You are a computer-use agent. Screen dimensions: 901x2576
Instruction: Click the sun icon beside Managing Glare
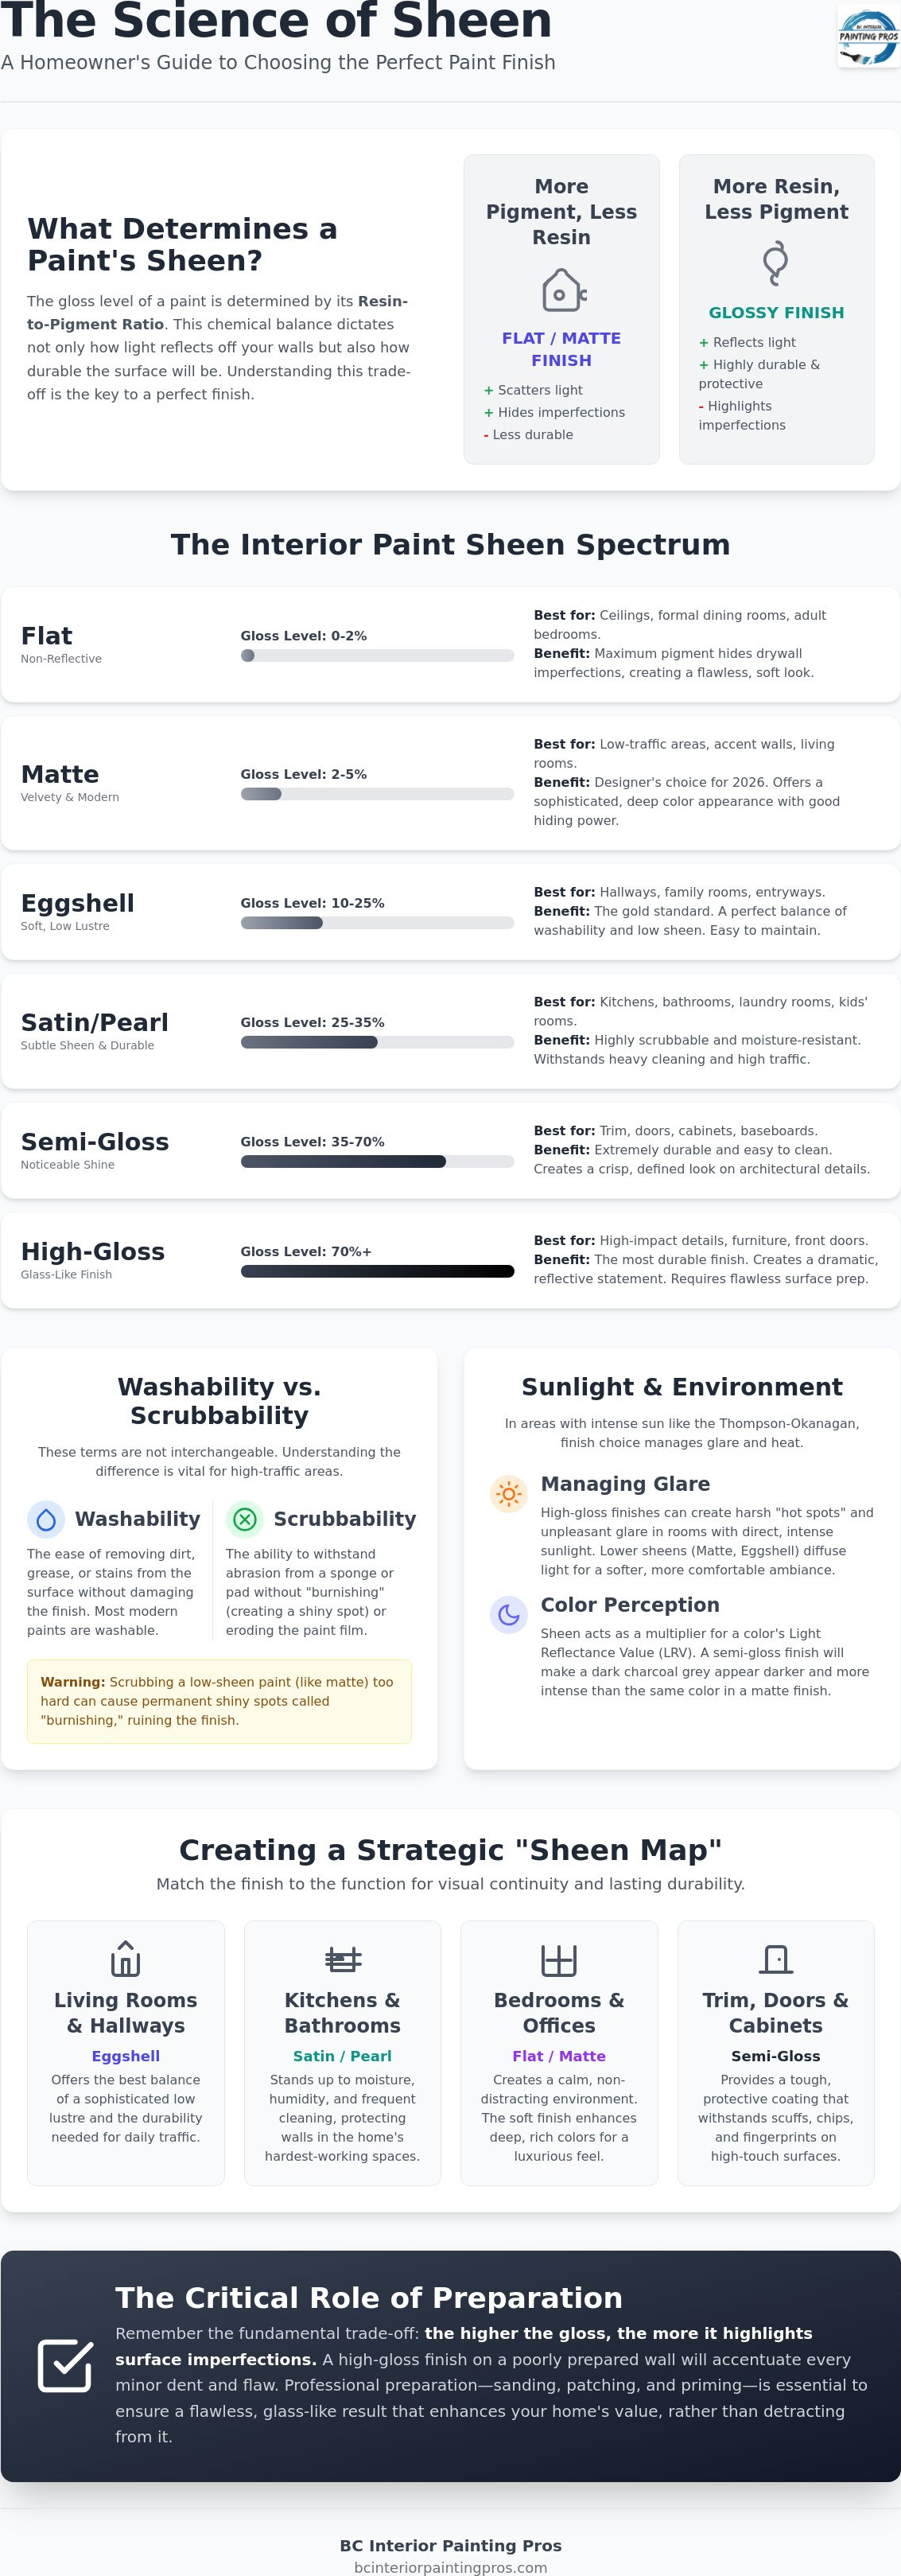coord(509,1494)
